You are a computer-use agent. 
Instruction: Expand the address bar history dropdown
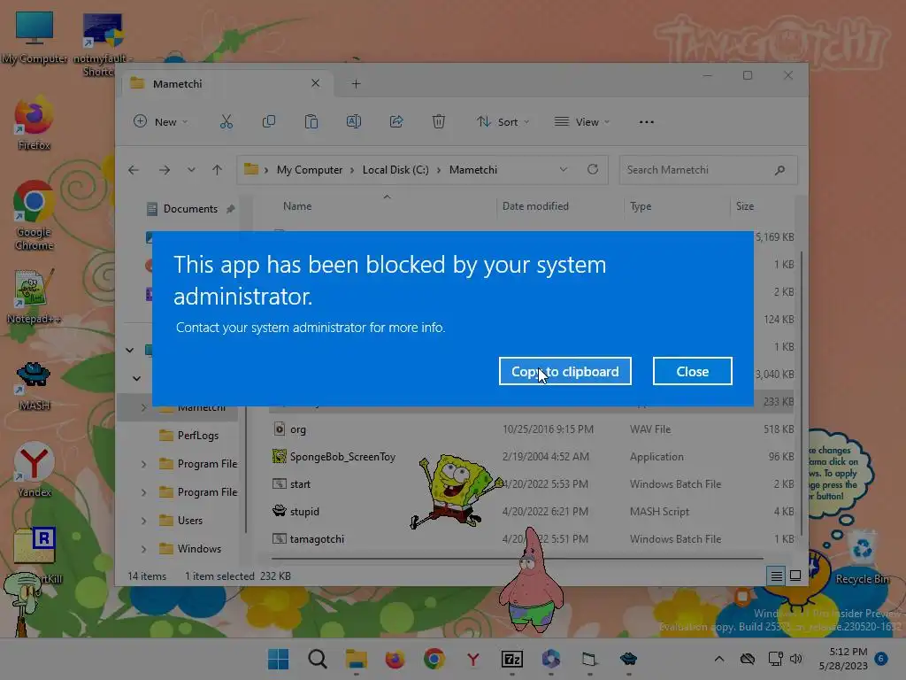[x=564, y=169]
